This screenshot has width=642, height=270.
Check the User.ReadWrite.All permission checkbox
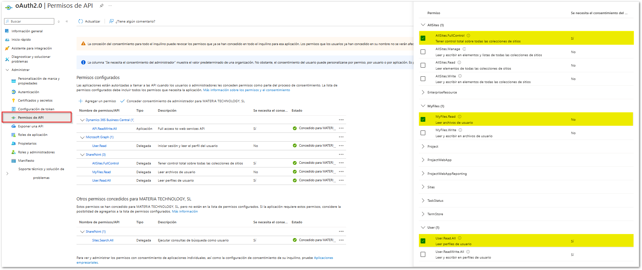click(423, 255)
